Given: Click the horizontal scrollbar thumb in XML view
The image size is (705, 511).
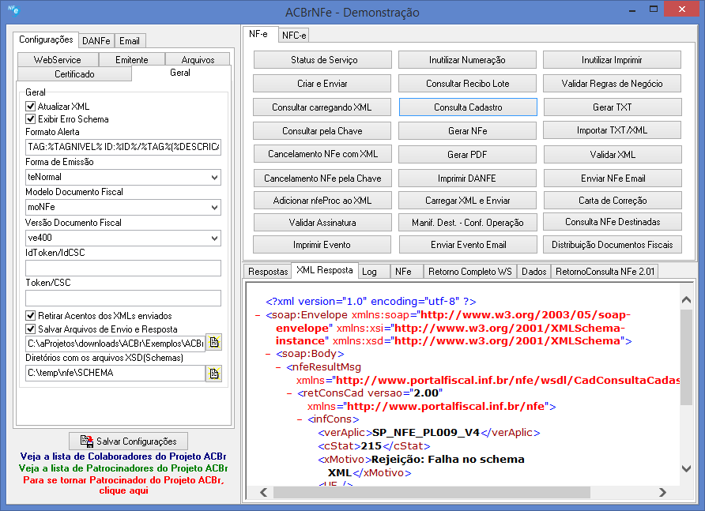Looking at the screenshot, I should pyautogui.click(x=432, y=492).
